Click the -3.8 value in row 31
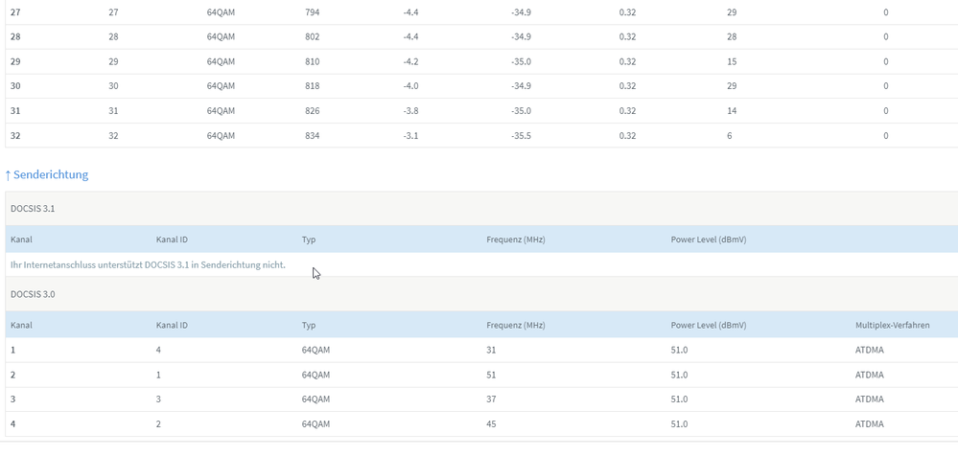Viewport: 958px width, 456px height. click(x=410, y=111)
